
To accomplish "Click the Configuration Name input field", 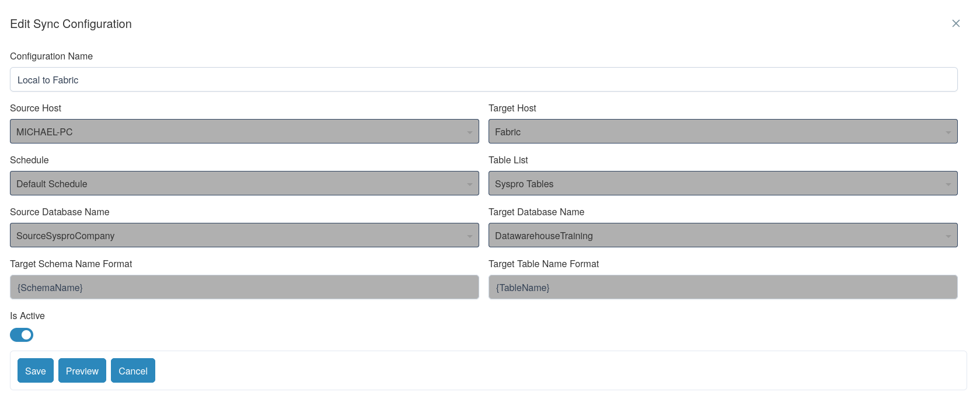I will click(x=483, y=79).
